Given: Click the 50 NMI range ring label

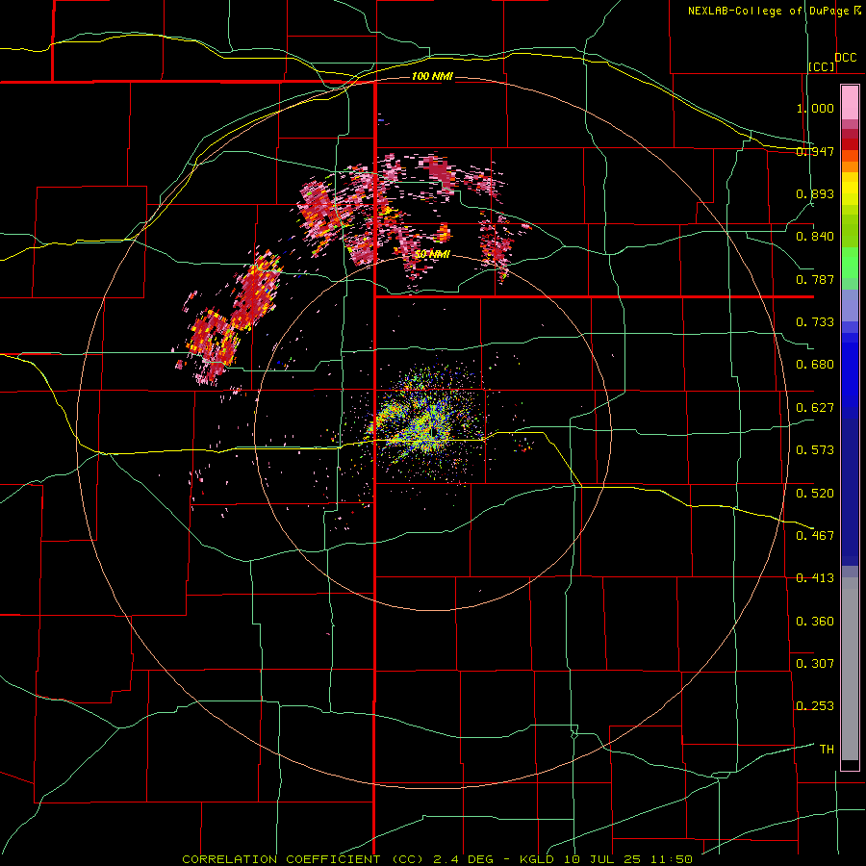Looking at the screenshot, I should click(x=432, y=254).
